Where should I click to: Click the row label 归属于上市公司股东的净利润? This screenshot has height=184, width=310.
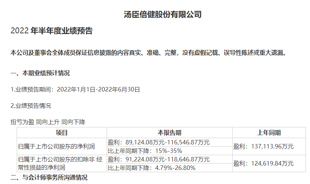point(62,147)
